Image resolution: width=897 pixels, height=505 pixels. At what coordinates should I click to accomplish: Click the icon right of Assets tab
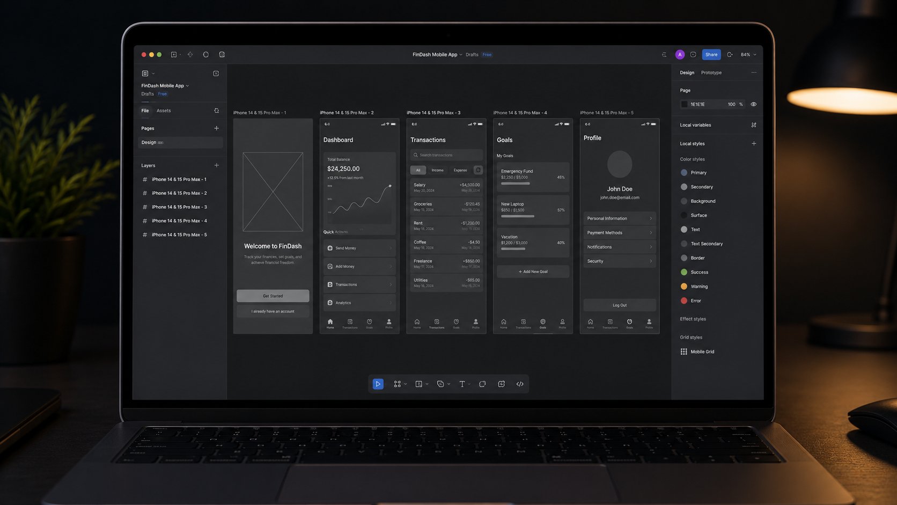pos(217,111)
